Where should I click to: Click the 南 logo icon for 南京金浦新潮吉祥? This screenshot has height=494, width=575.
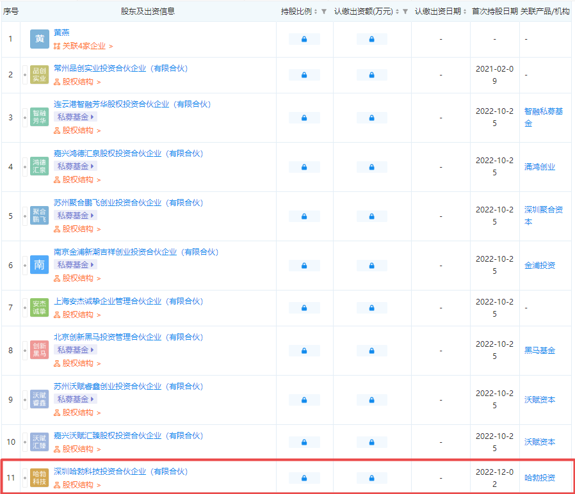point(39,265)
